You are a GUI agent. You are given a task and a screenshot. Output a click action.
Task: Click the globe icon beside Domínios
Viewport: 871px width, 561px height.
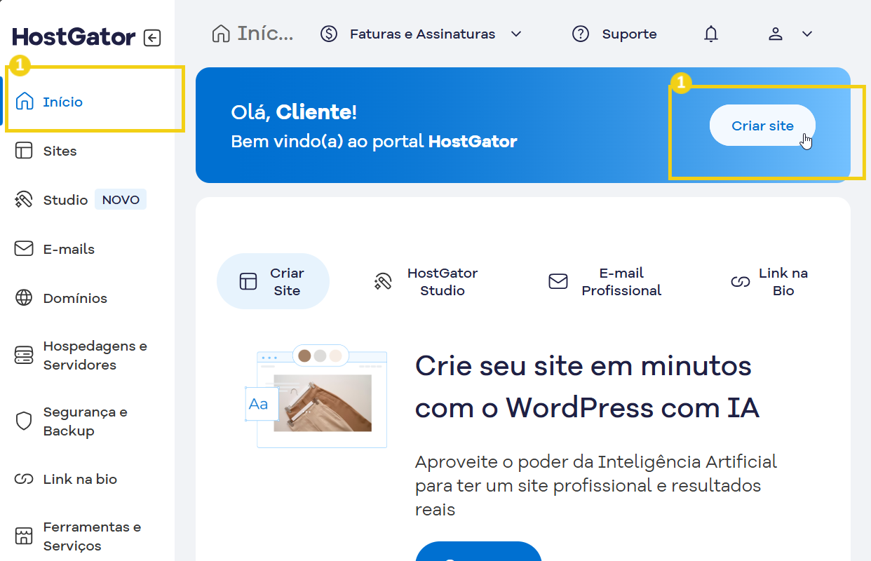[24, 298]
